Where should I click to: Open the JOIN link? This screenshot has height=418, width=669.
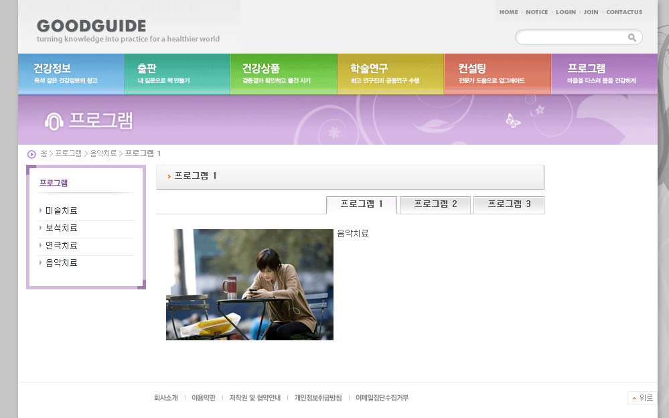point(591,12)
